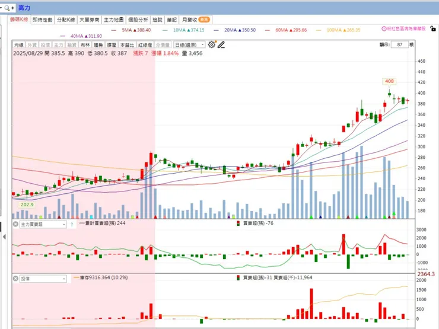Click the 2364.3 red axis value
The height and width of the screenshot is (329, 439).
[426, 274]
